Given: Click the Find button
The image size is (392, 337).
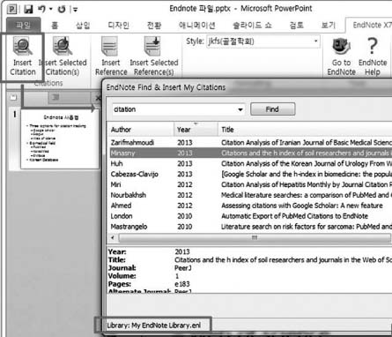Looking at the screenshot, I should tap(273, 109).
